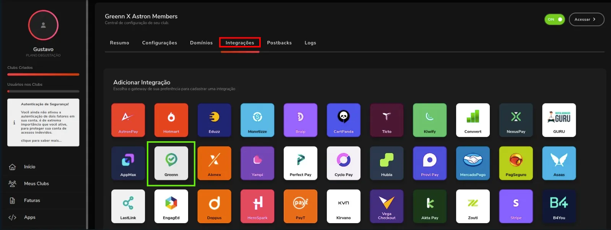Open the Provi Pay tile

pyautogui.click(x=430, y=163)
